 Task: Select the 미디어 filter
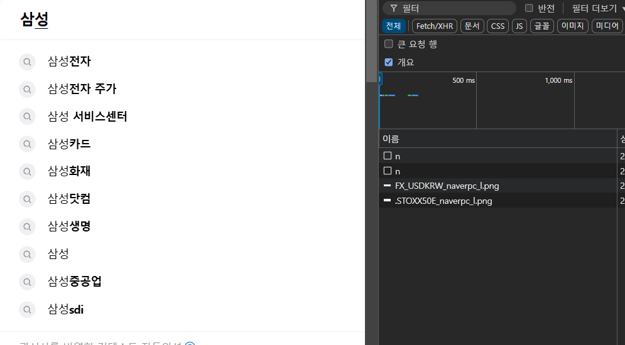point(607,26)
